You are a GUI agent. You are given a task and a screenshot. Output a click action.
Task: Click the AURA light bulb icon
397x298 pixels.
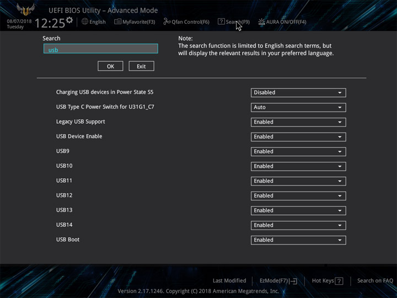261,22
